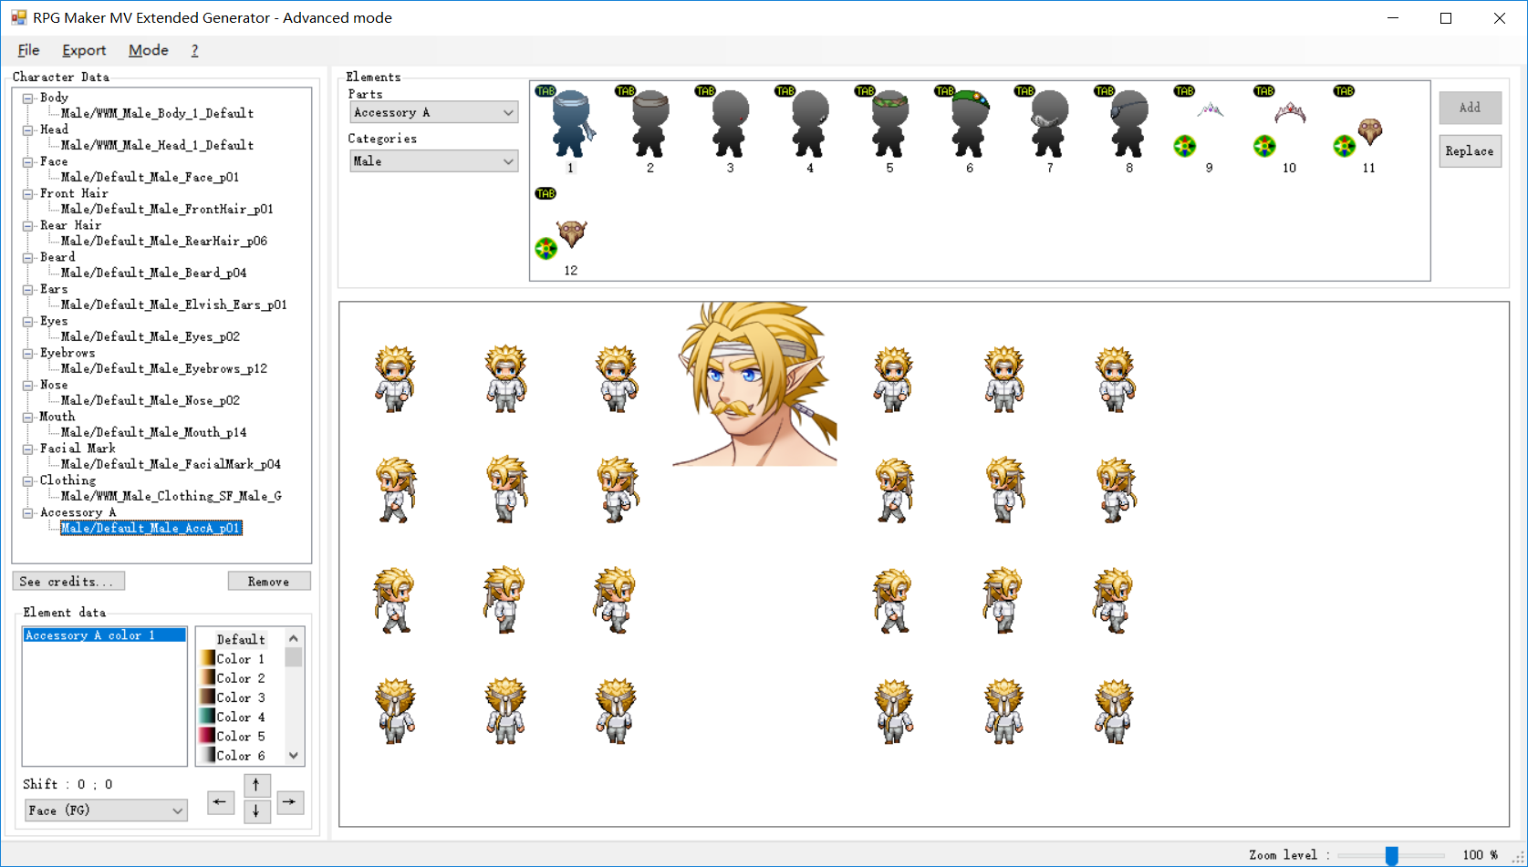Choose accessory element 11 brown mask

(x=1370, y=131)
